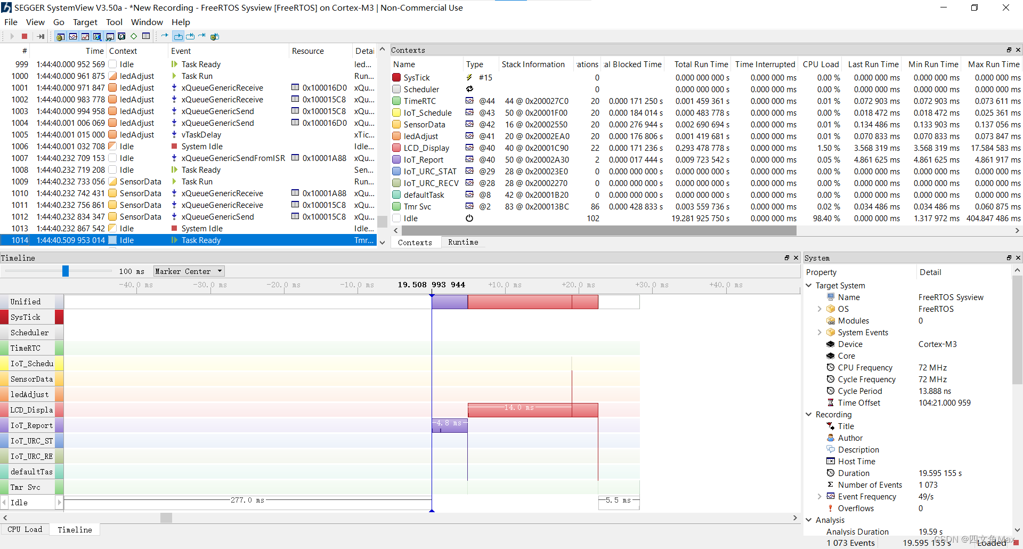Expand the System Events tree item
Image resolution: width=1023 pixels, height=549 pixels.
point(819,332)
